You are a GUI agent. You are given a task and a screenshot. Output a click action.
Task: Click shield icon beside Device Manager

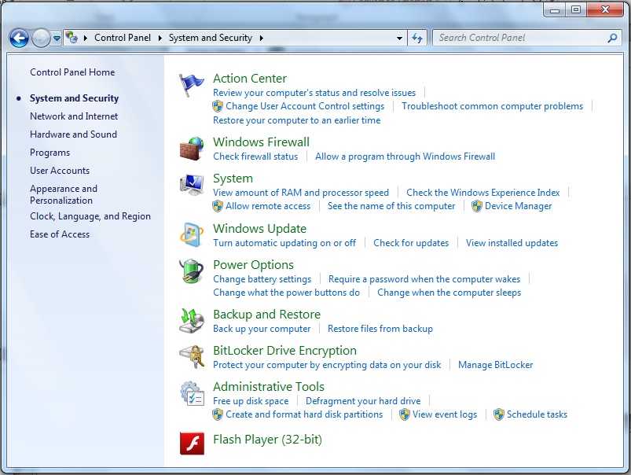click(477, 206)
